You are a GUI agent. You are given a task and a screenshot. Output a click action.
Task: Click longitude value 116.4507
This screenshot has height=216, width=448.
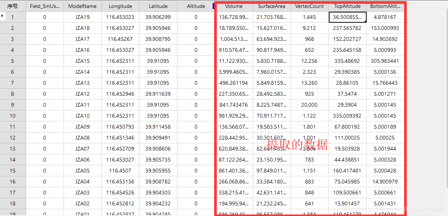pos(120,171)
